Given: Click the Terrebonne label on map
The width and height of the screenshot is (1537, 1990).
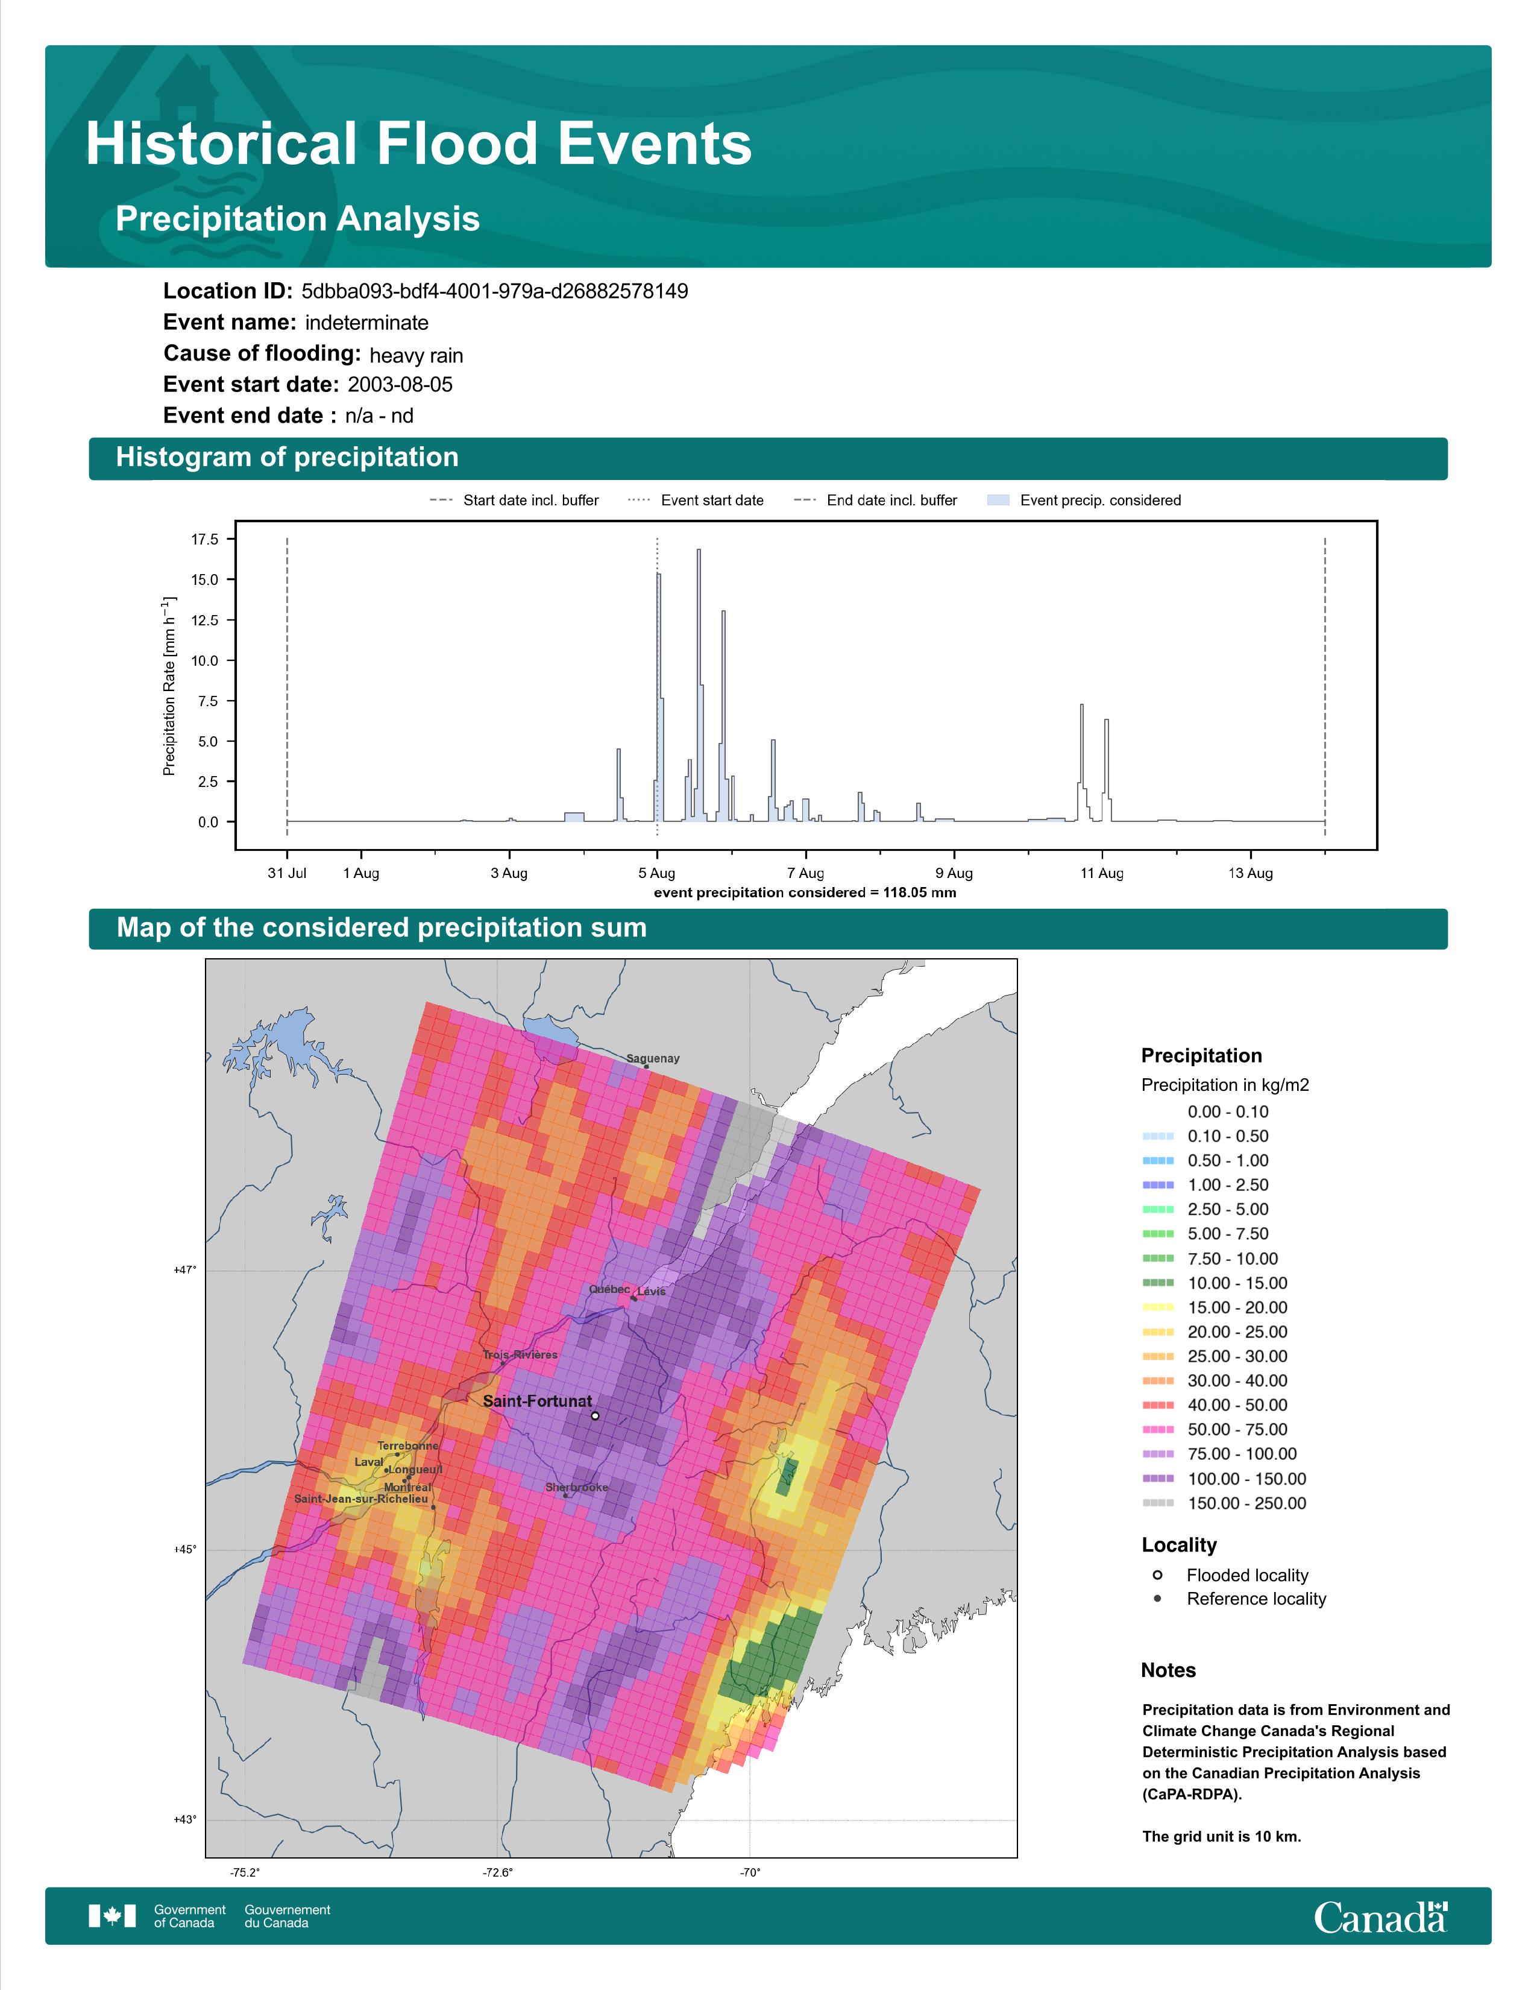Looking at the screenshot, I should [x=408, y=1446].
